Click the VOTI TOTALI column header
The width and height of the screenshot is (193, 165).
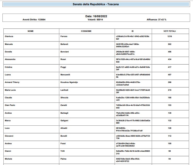(x=169, y=31)
